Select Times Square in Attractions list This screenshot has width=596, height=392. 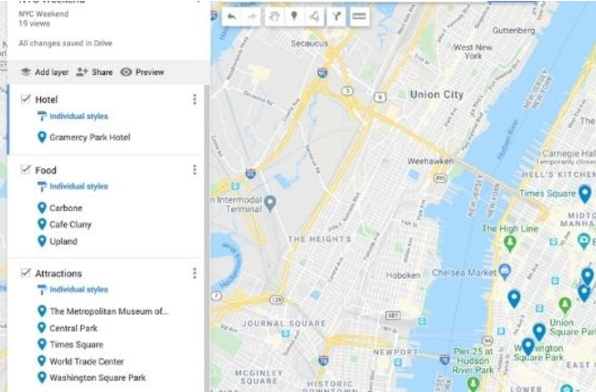(x=77, y=344)
